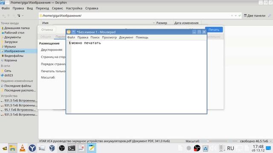Open Файл menu in Dolphin
Image resolution: width=273 pixels, height=153 pixels.
6,8
